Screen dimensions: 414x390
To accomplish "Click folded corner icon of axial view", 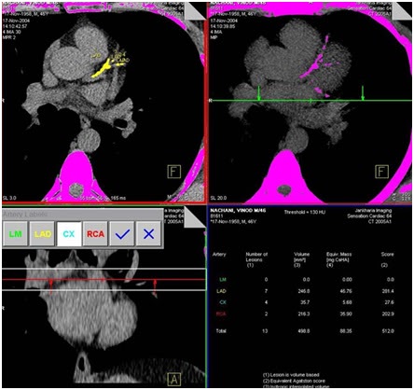I will (x=195, y=11).
